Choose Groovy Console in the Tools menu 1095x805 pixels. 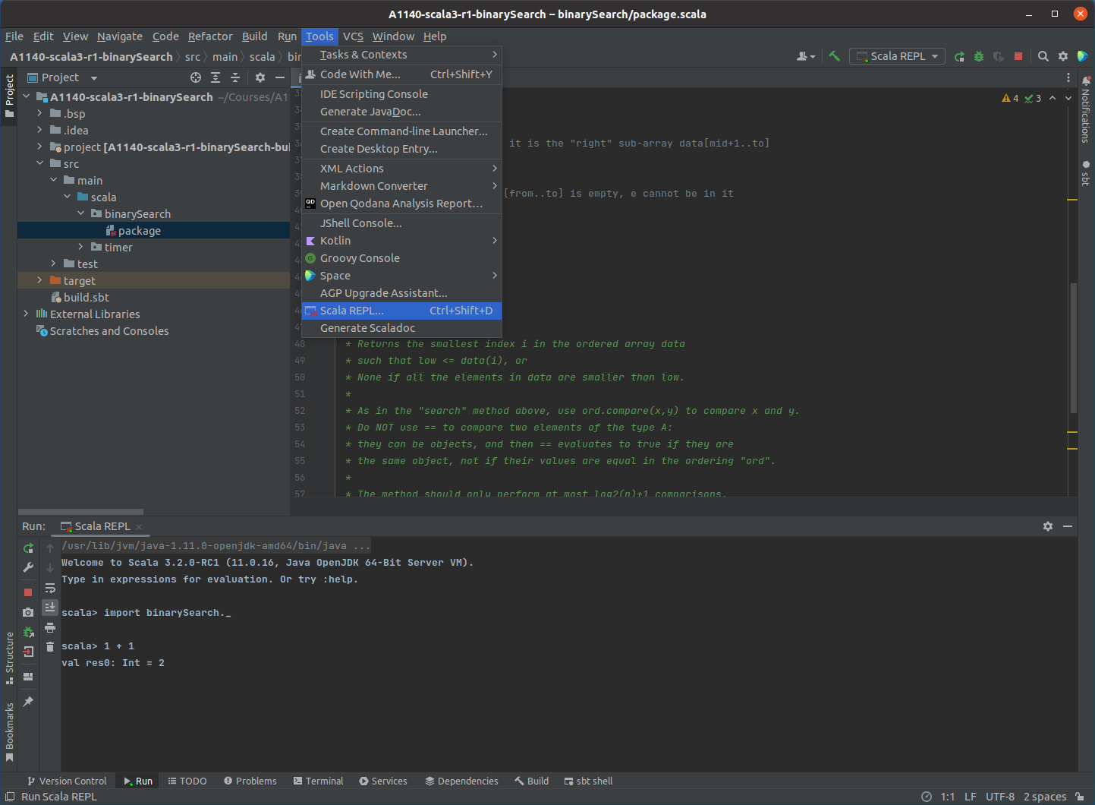[360, 258]
